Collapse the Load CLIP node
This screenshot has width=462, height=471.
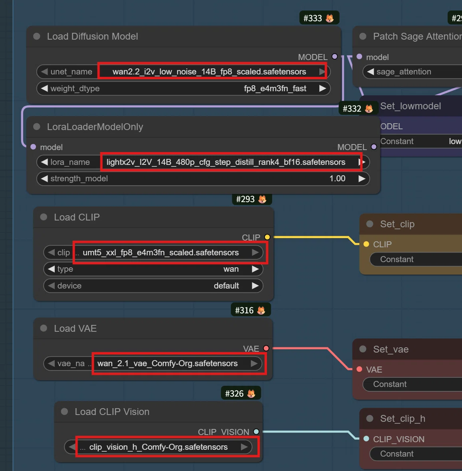44,217
